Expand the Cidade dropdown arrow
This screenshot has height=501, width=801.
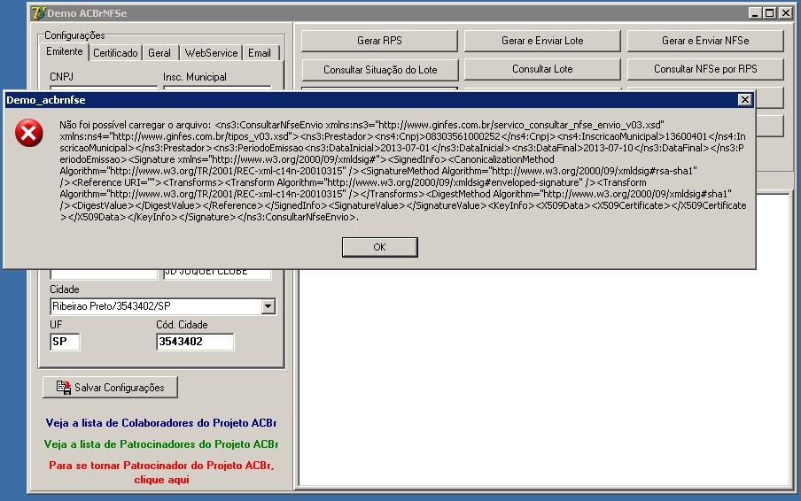(268, 306)
